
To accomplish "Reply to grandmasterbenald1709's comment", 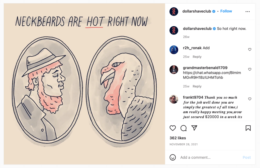I will point(197,86).
